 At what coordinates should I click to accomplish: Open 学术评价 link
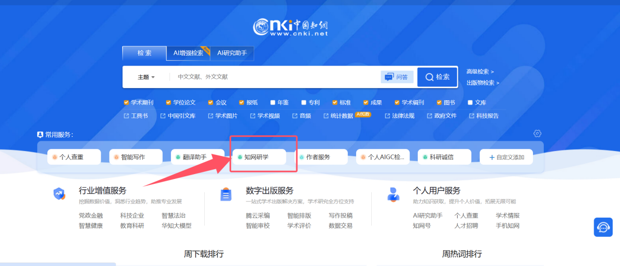point(299,226)
